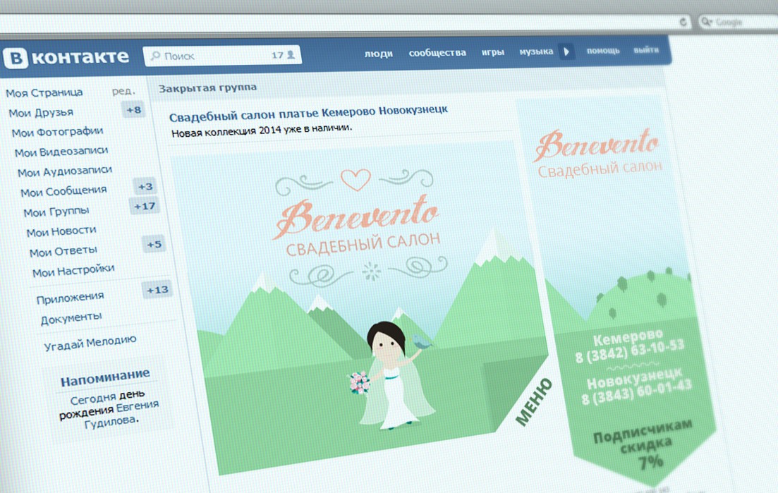
Task: Click the МЕНЮ label on banner
Action: tap(533, 402)
